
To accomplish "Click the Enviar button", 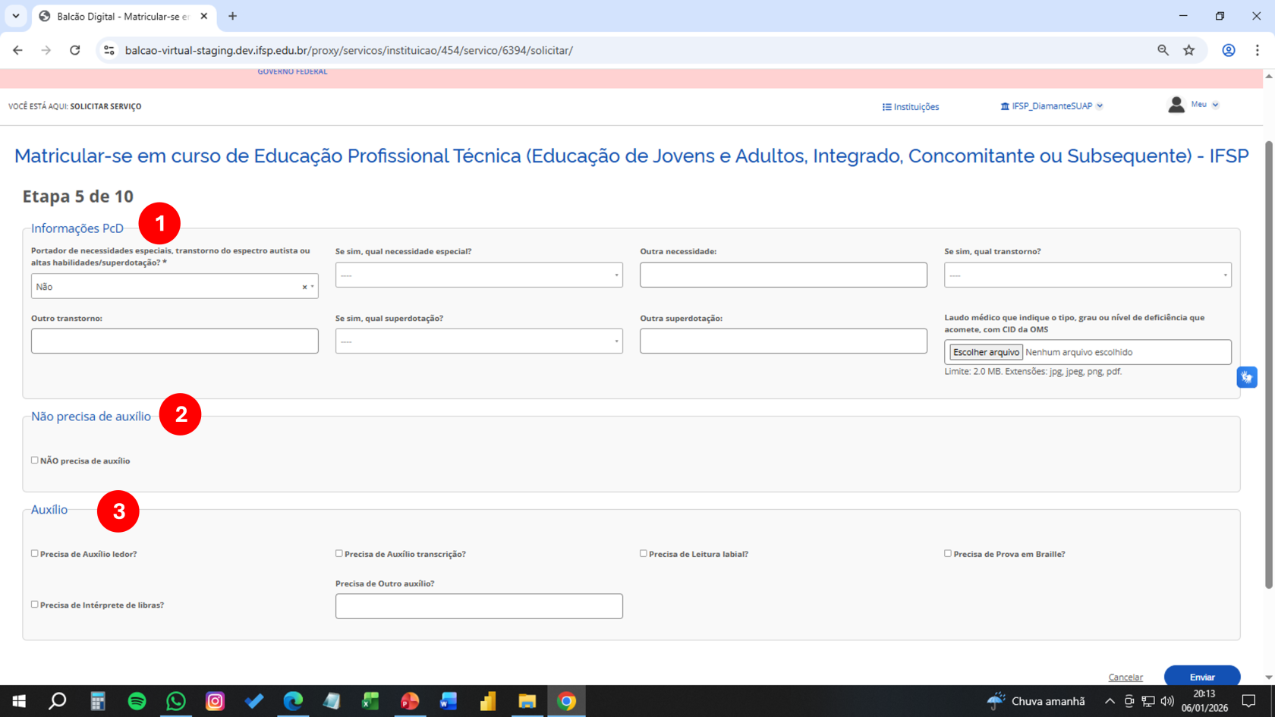I will [x=1201, y=676].
